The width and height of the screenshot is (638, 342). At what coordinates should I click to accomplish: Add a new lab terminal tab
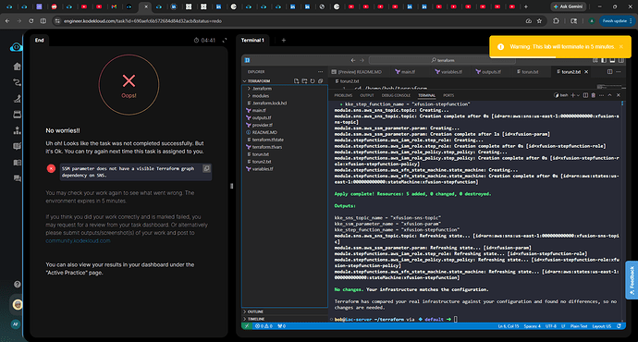pos(284,41)
